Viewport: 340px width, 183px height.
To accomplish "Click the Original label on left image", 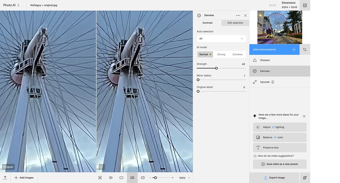I will click(8, 167).
